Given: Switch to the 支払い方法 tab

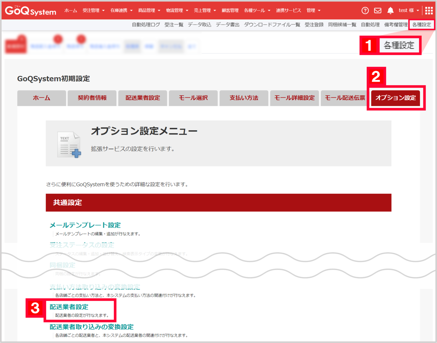Looking at the screenshot, I should coord(244,98).
